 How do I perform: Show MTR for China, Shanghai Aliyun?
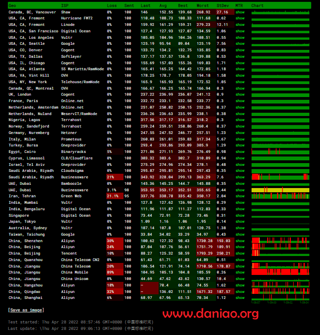click(x=240, y=298)
